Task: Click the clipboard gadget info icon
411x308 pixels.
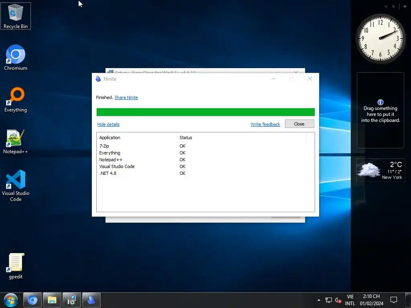Action: [x=380, y=102]
